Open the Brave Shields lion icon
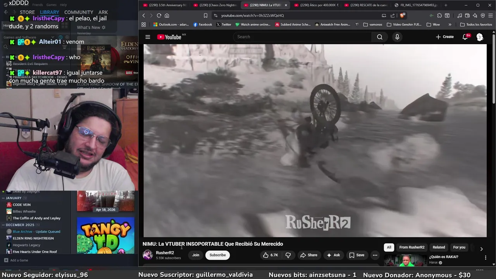 tap(403, 15)
